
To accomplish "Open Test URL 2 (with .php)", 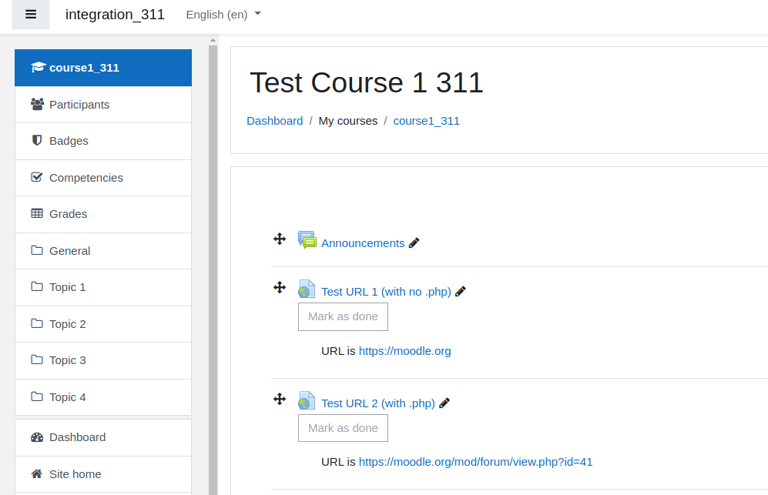I will [378, 403].
